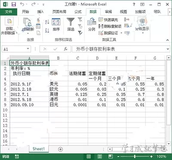
Task: Click 数据验证 Data Validation button
Action: [108, 33]
